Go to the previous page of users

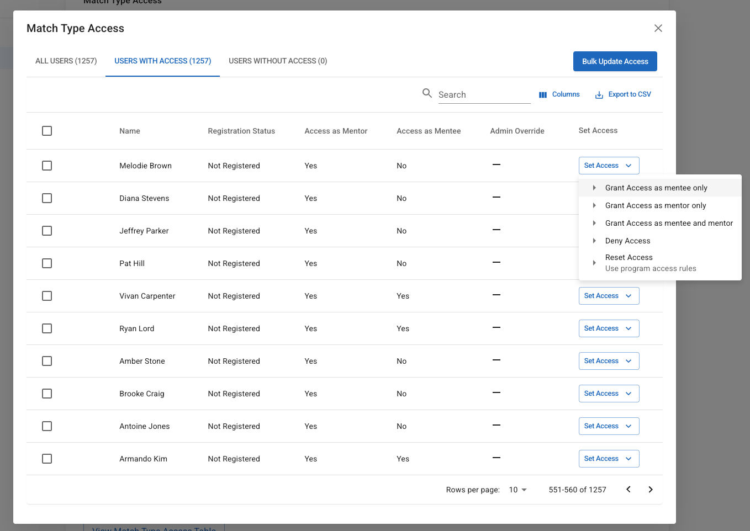click(x=628, y=490)
